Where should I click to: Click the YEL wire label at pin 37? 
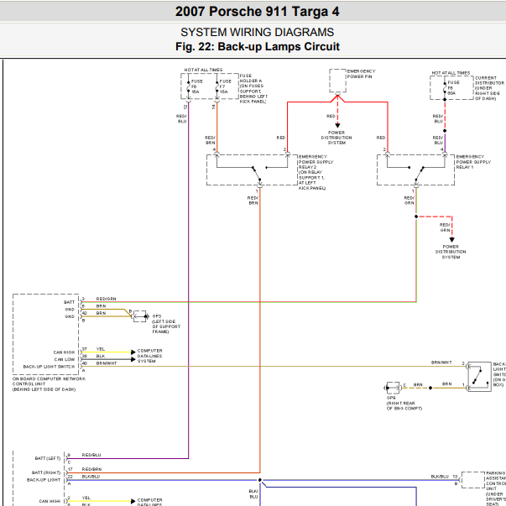click(x=101, y=349)
